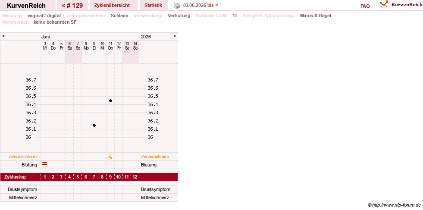This screenshot has width=423, height=210.
Task: Open the Statistik tab
Action: 153,5
